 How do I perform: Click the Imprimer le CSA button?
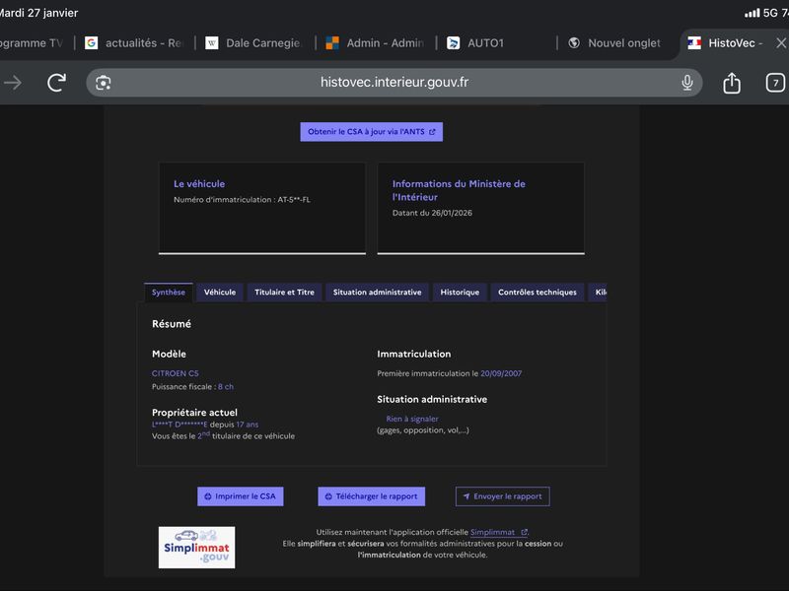pos(241,496)
